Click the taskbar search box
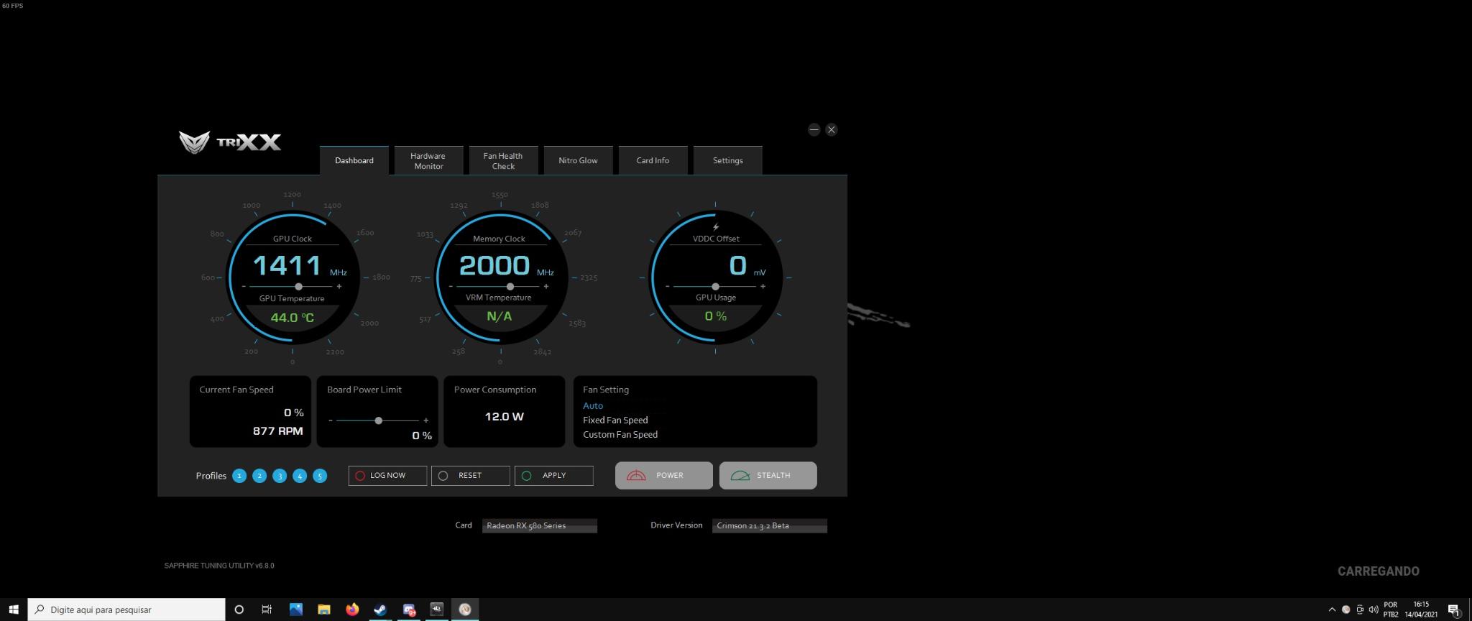 [x=126, y=609]
